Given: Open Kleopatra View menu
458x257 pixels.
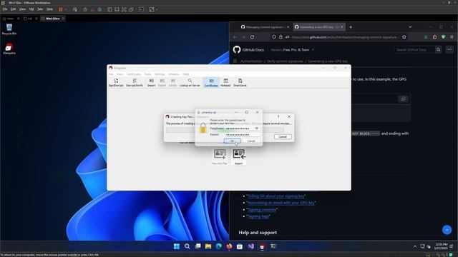Looking at the screenshot, I should tap(120, 74).
